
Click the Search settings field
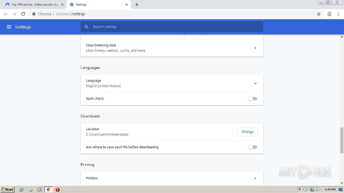pos(172,27)
